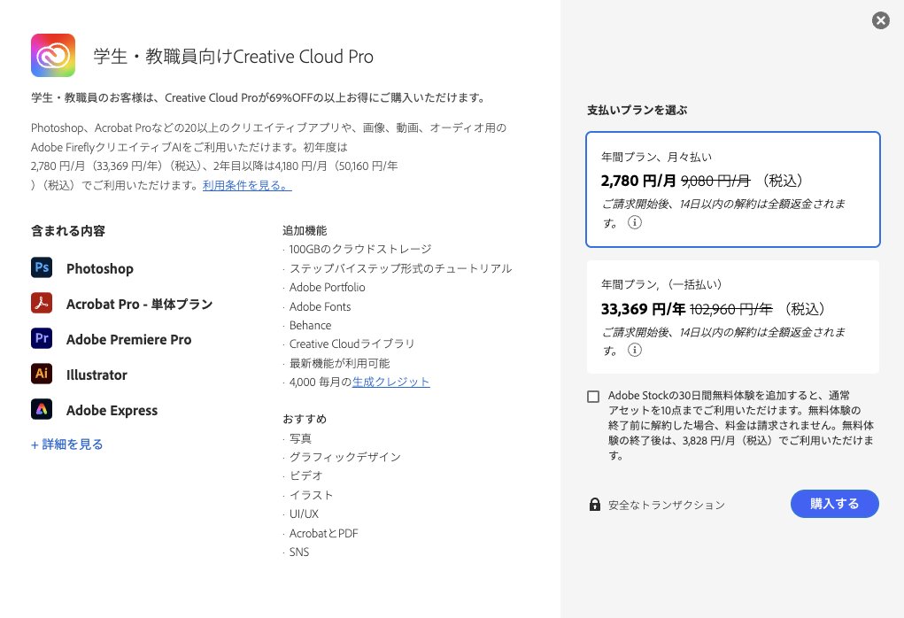Click the Acrobat Pro - 単体プラン label
Image resolution: width=904 pixels, height=618 pixels.
[139, 305]
